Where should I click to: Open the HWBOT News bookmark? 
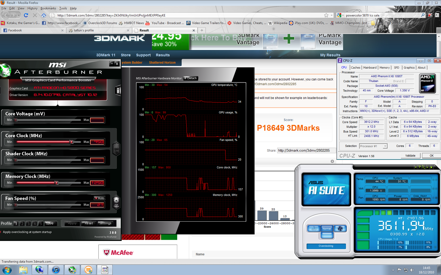[131, 23]
